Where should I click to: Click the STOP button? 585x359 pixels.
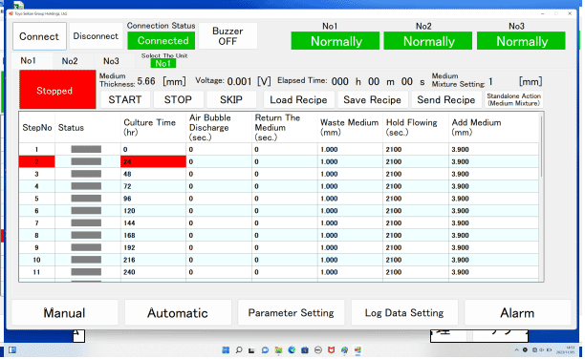(178, 100)
